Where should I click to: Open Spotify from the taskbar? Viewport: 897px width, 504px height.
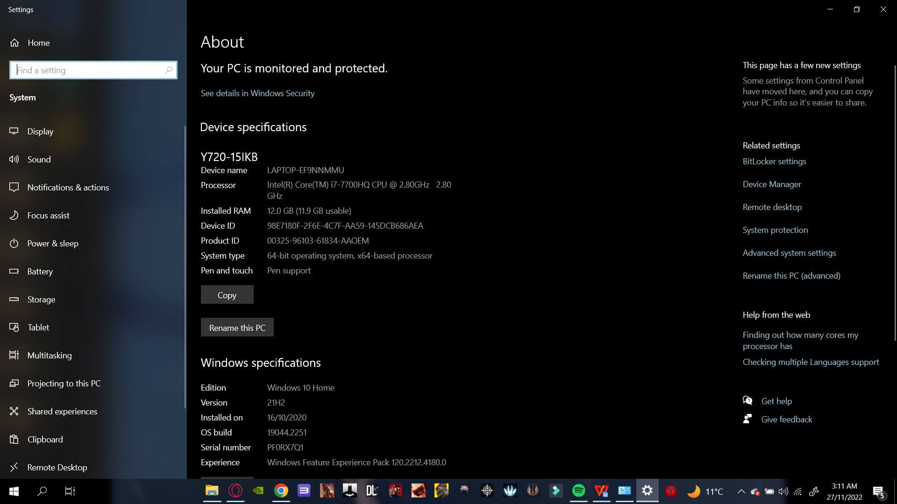[578, 490]
